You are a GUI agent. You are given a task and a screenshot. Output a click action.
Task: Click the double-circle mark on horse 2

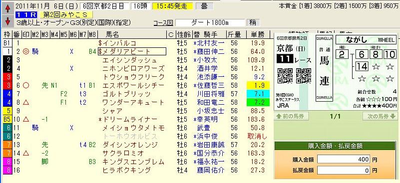(26, 51)
